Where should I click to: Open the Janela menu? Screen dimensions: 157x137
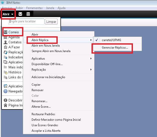pos(50,8)
